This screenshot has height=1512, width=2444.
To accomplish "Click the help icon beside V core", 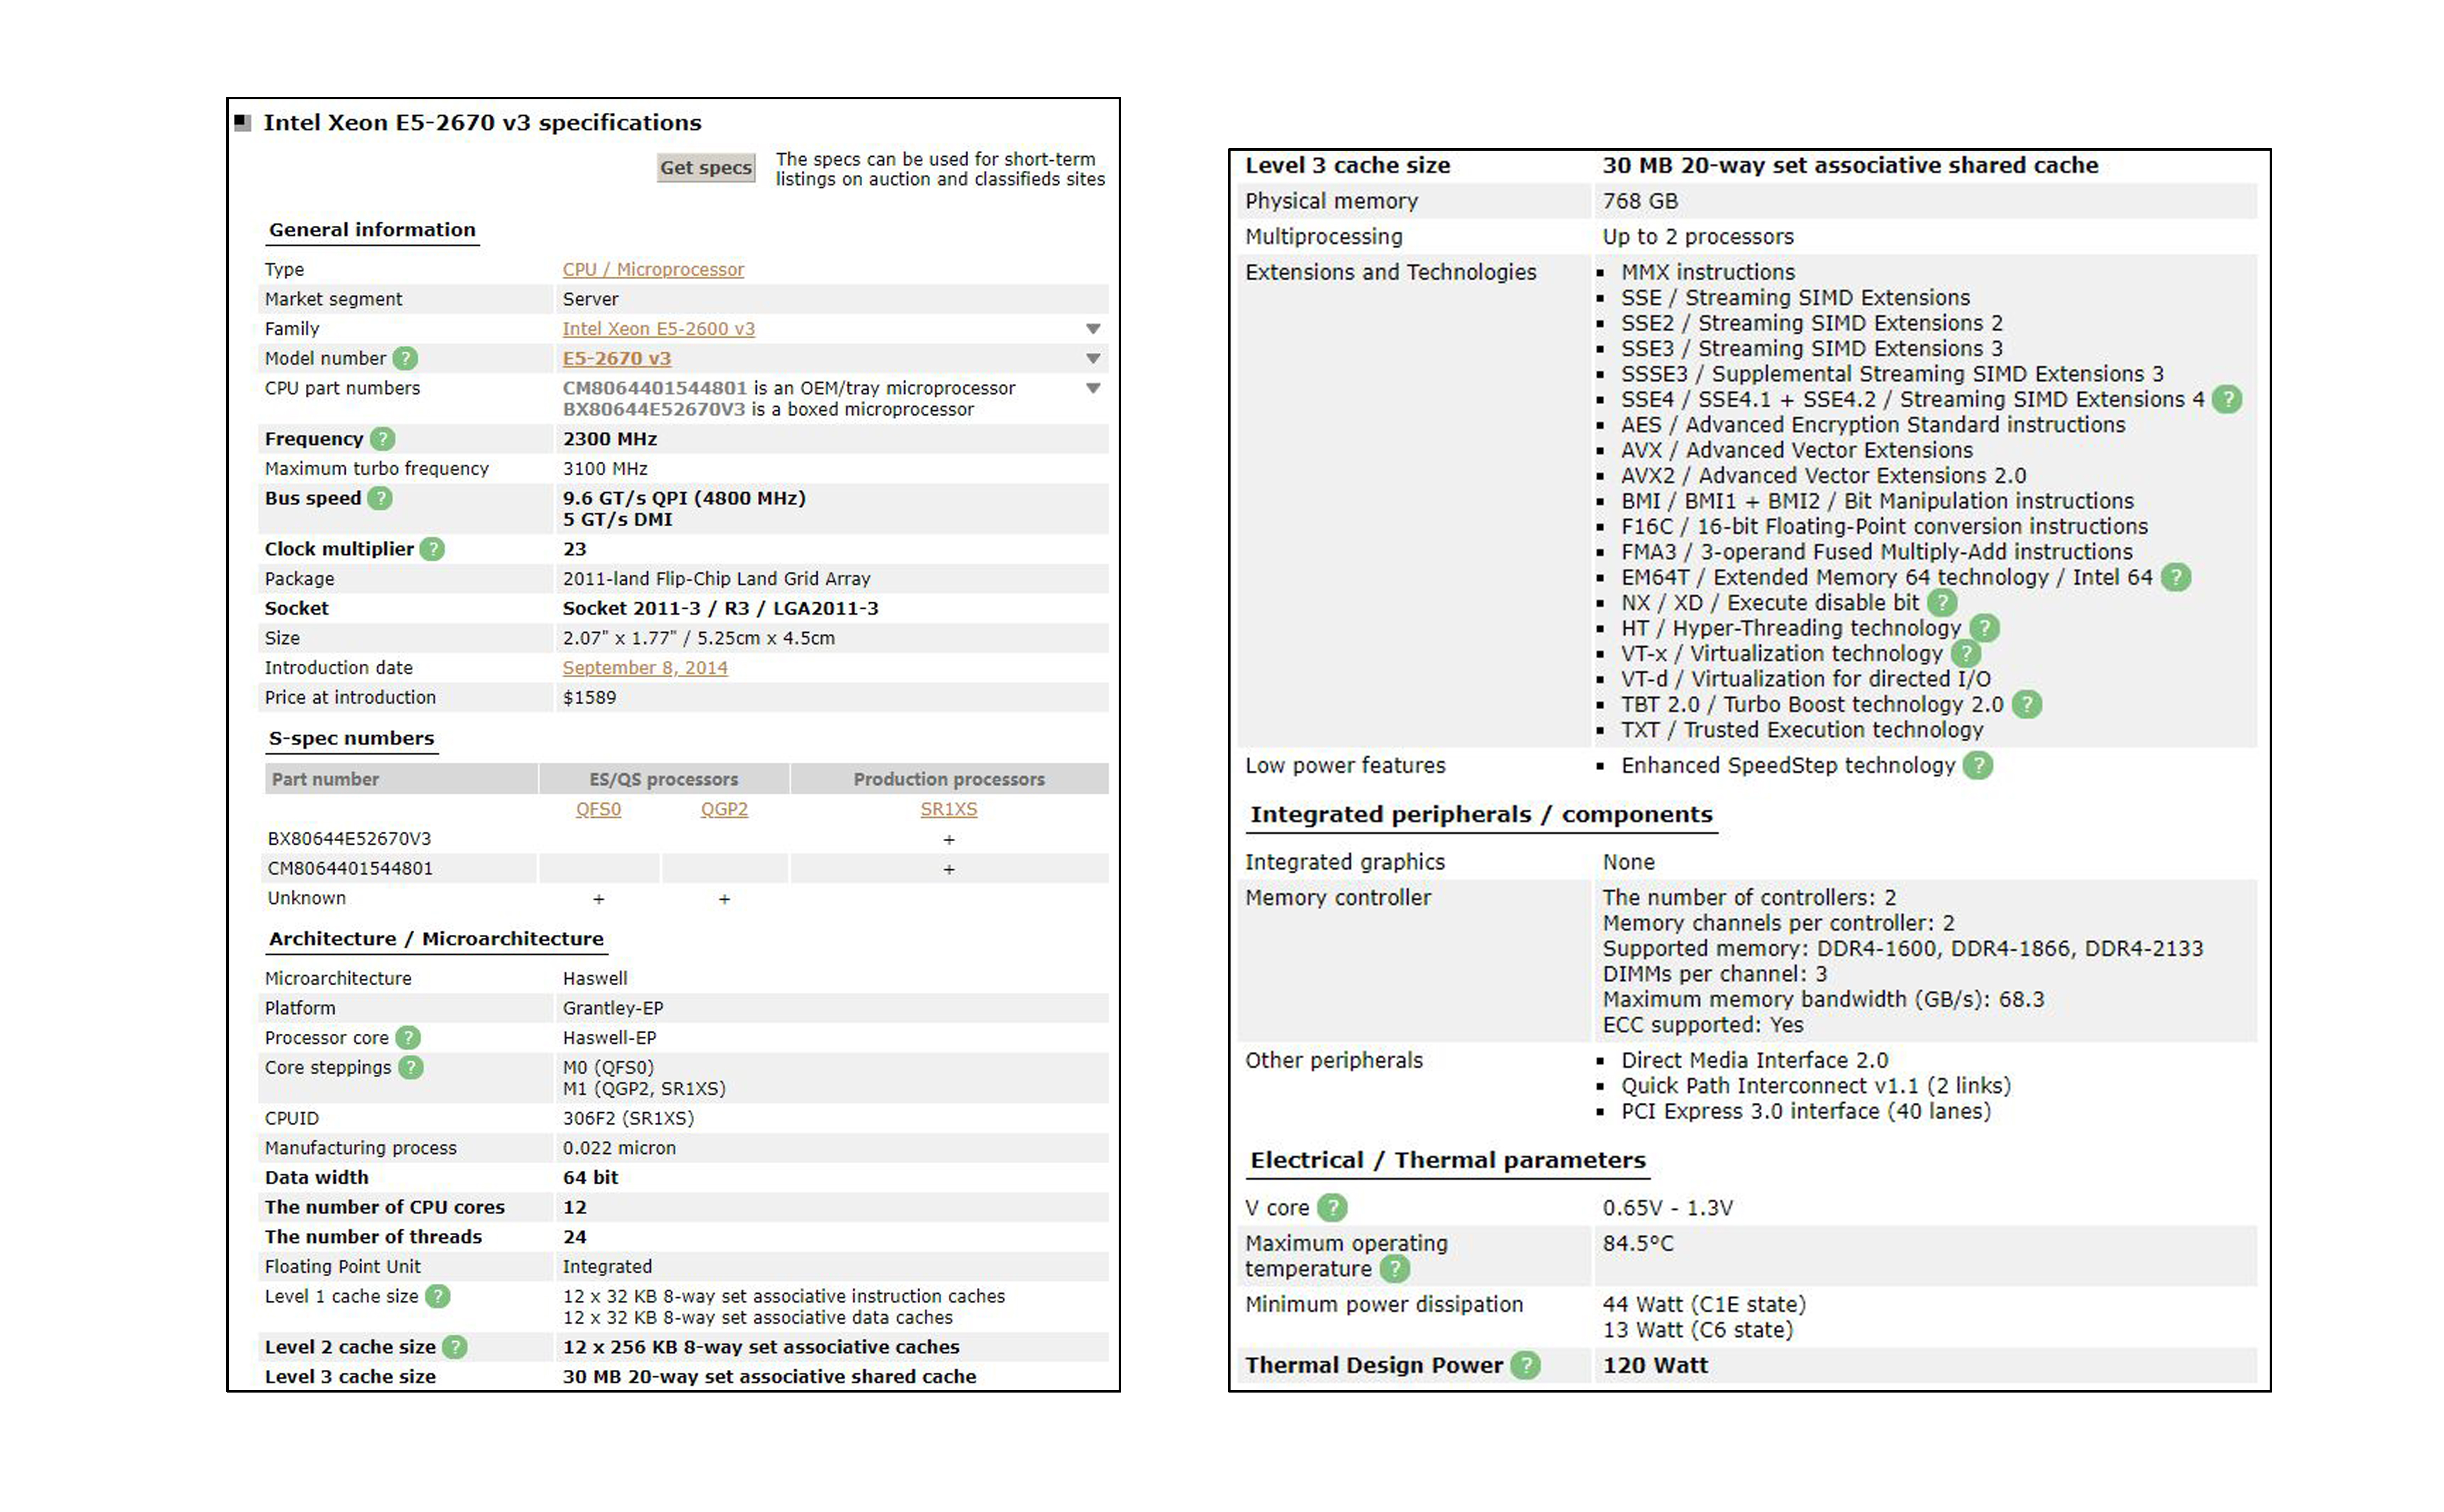I will pos(1331,1208).
